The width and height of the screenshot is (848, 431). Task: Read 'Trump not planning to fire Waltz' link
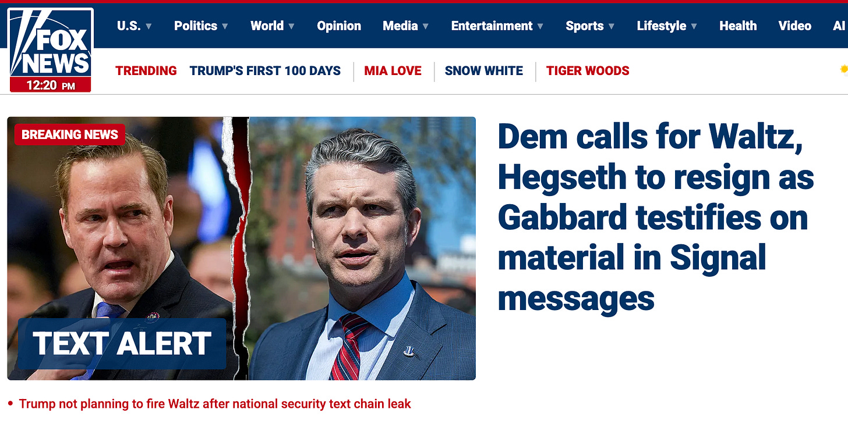pyautogui.click(x=215, y=404)
